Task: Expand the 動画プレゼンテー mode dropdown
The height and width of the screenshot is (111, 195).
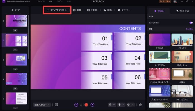Action: click(42, 105)
